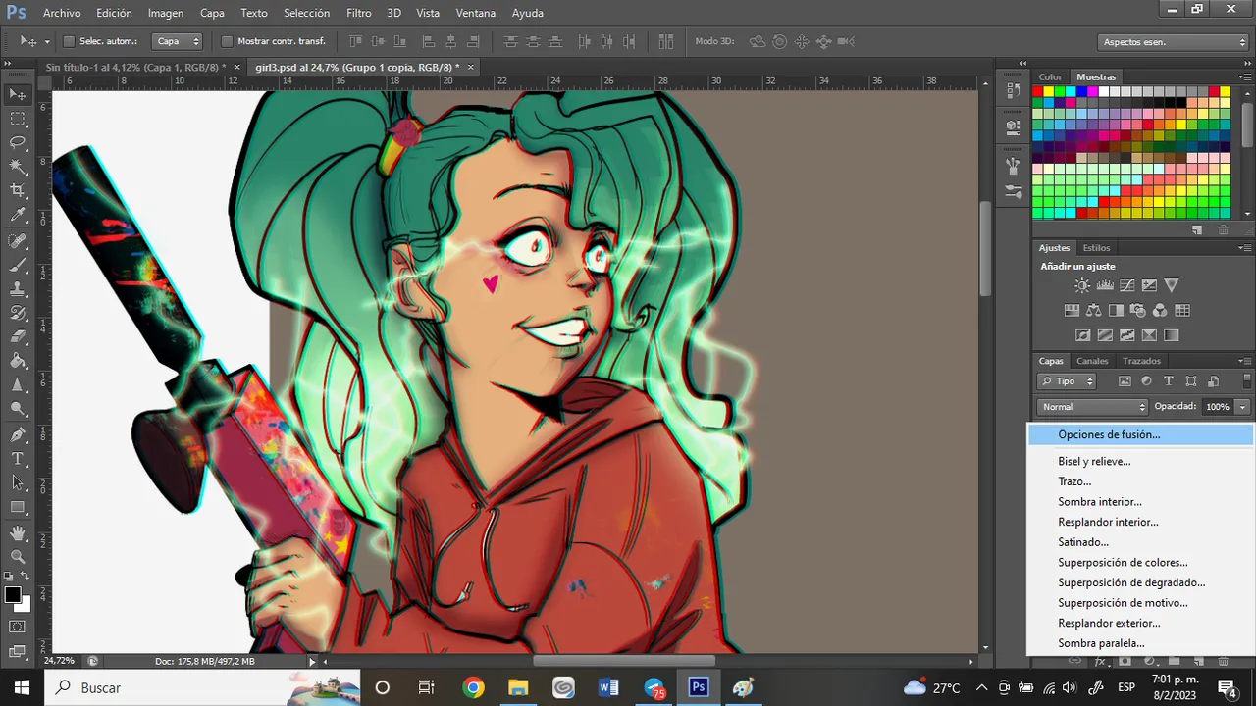Open the Tipo layer filter dropdown
The width and height of the screenshot is (1256, 706).
pos(1067,381)
